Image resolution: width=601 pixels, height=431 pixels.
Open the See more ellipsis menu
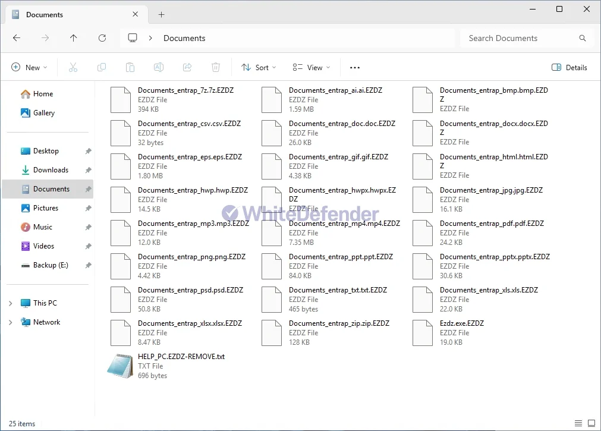355,68
